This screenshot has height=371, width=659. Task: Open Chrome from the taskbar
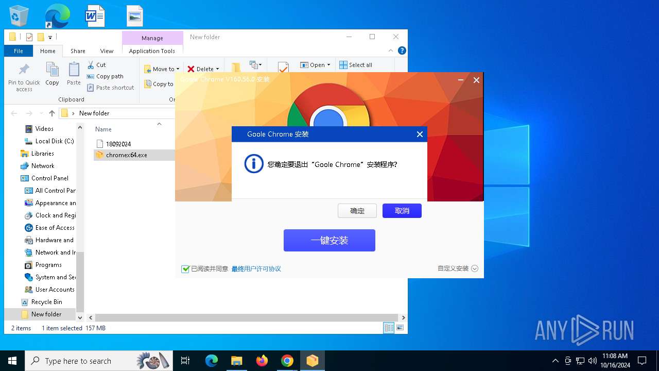[287, 361]
